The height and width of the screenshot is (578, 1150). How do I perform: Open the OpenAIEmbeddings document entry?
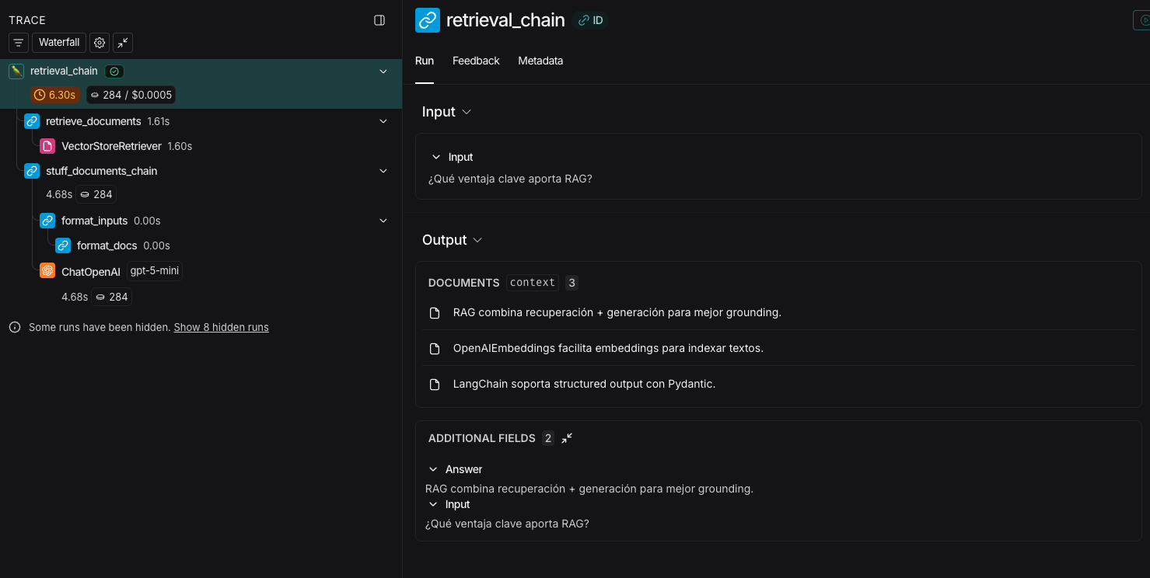tap(608, 348)
